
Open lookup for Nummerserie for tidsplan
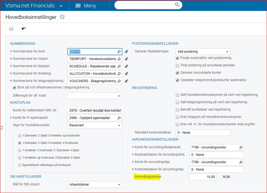[x=119, y=66]
